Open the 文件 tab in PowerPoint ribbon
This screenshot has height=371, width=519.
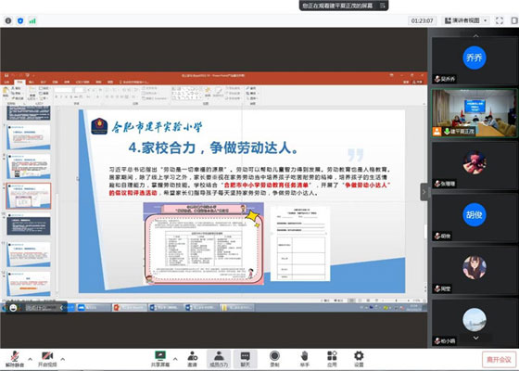tap(6, 82)
